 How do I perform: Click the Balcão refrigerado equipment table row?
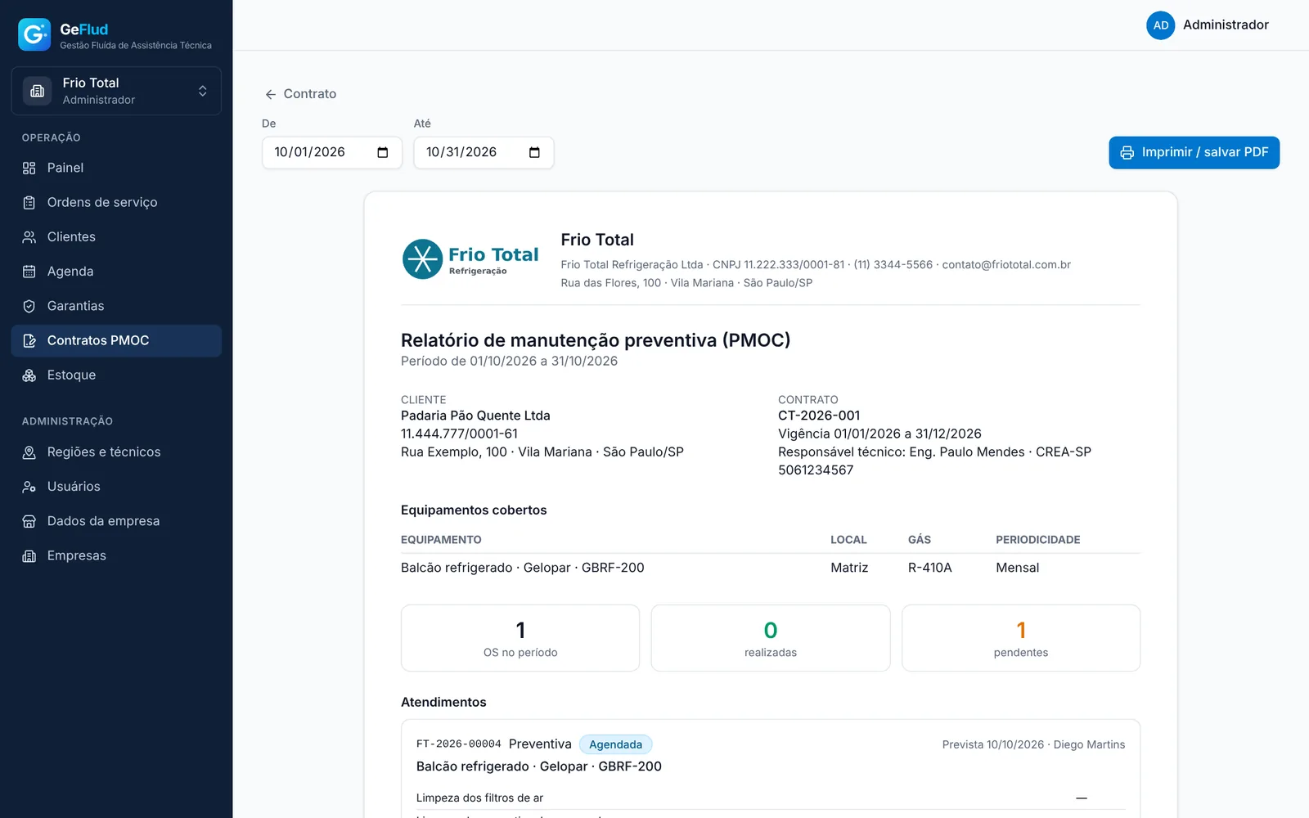[771, 568]
